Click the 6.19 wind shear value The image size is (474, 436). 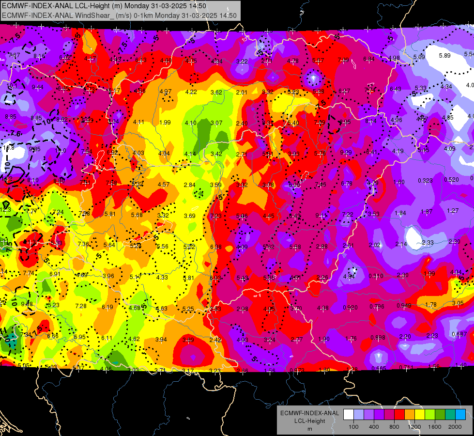(x=107, y=307)
